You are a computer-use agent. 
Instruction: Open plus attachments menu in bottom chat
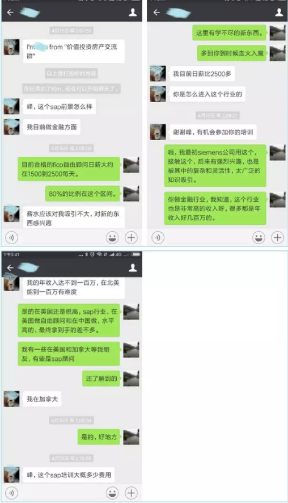tap(131, 493)
